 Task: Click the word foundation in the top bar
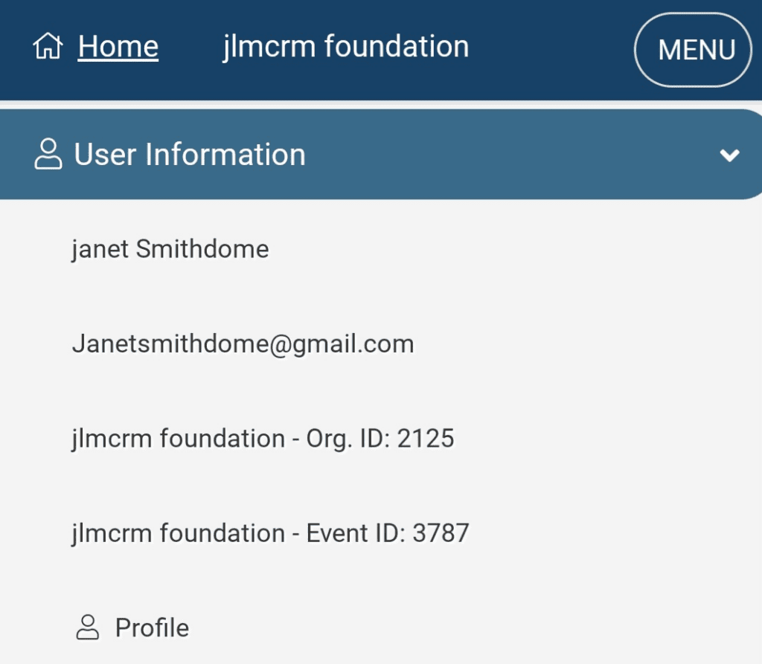[x=397, y=47]
